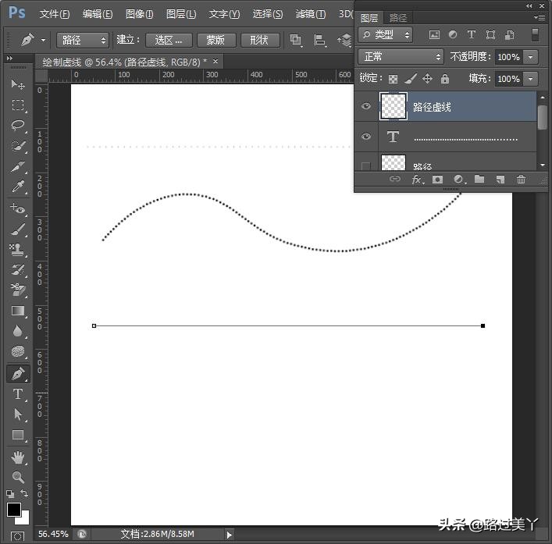Hide the 路径虚线 layer

[x=366, y=107]
